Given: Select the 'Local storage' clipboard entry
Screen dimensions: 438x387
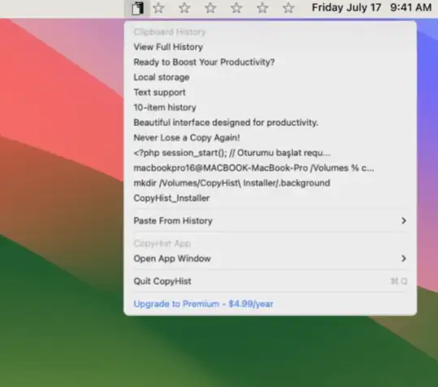Looking at the screenshot, I should pyautogui.click(x=270, y=77).
